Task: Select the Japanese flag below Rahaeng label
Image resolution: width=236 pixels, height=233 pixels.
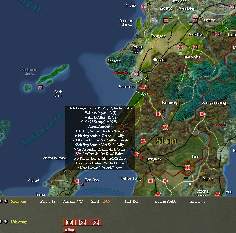Action: pyautogui.click(x=158, y=114)
